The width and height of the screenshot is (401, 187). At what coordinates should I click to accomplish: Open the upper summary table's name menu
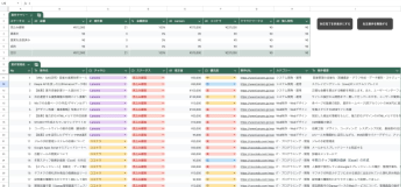(x=31, y=15)
